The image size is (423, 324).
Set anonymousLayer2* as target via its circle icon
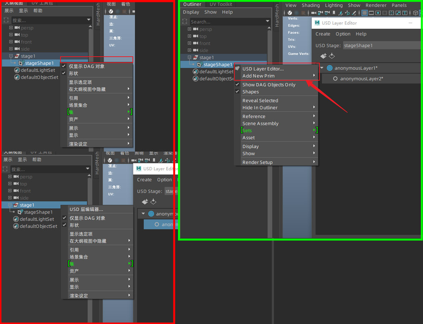[335, 79]
